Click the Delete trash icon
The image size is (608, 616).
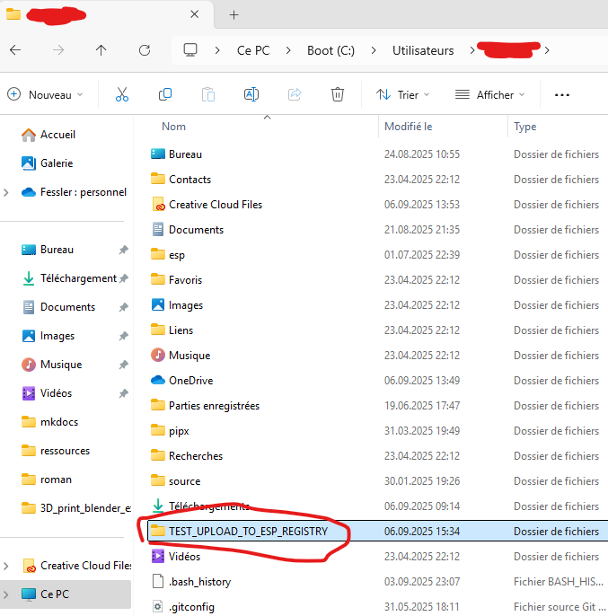click(x=338, y=94)
